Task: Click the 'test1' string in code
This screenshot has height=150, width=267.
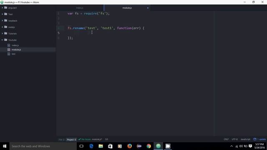Action: [x=107, y=28]
